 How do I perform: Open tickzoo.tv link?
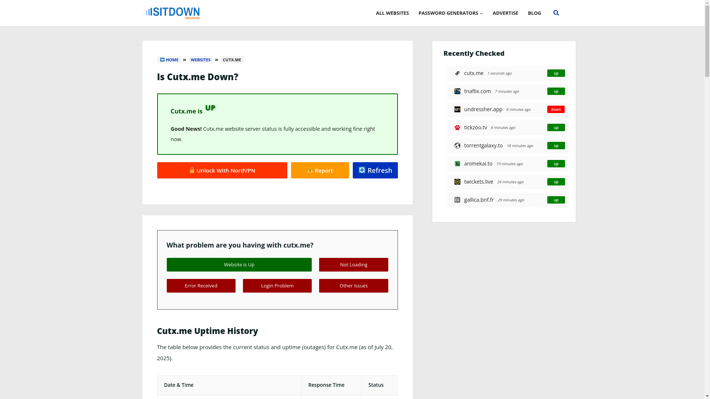tap(475, 127)
